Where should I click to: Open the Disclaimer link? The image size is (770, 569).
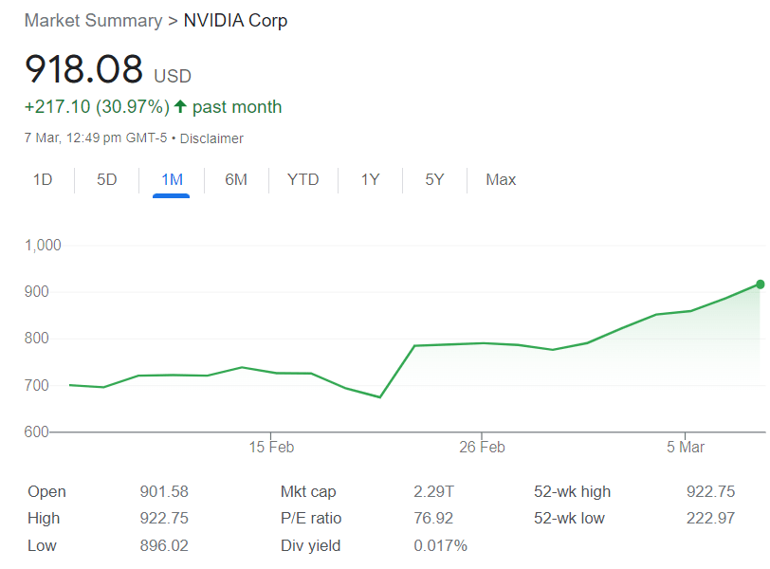(x=211, y=138)
